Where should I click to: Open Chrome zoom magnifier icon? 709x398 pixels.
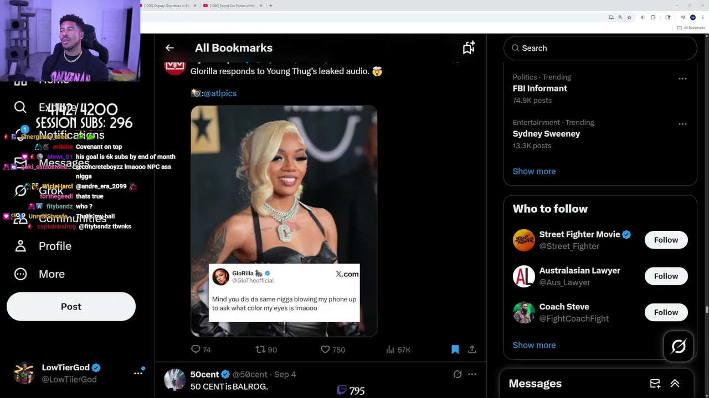coord(620,17)
